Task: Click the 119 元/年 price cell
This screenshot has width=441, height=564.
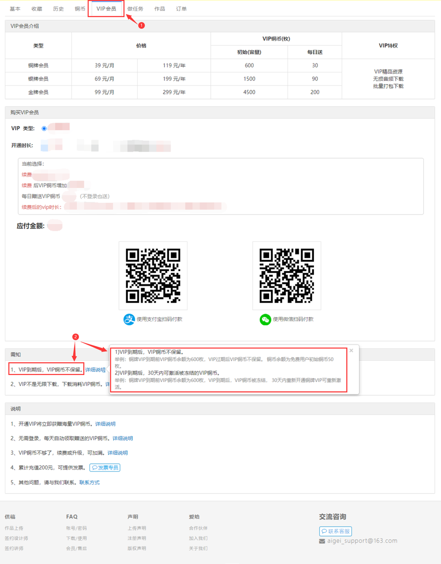Action: point(174,66)
